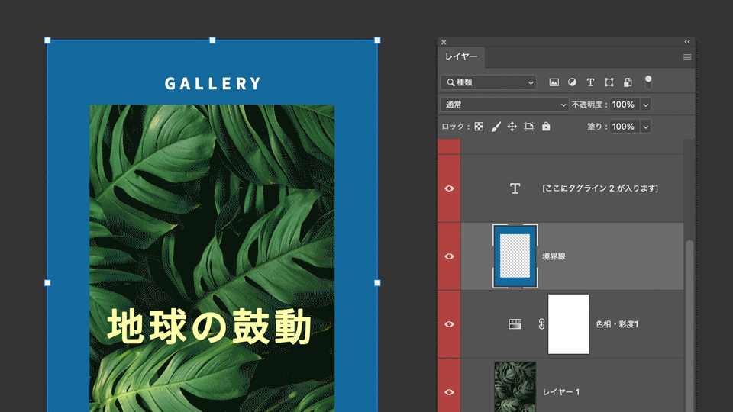Click the 色相・彩度1 adjustment icon

(515, 323)
